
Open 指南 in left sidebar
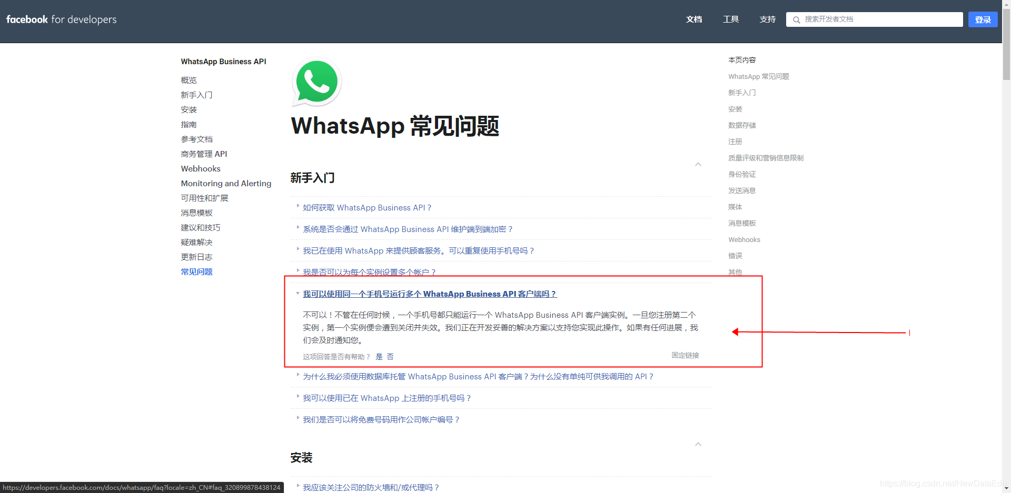(x=189, y=125)
